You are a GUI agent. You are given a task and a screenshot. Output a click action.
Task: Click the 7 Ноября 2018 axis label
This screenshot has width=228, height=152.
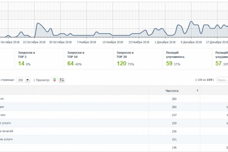click(86, 42)
